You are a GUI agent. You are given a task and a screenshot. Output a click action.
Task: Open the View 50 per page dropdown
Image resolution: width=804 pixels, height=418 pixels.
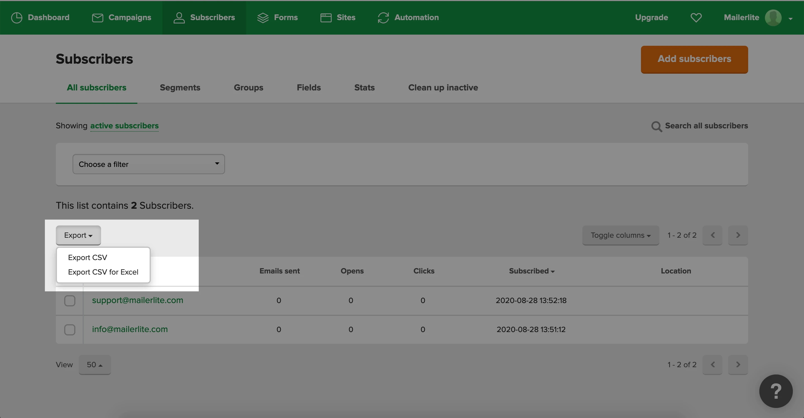coord(95,365)
